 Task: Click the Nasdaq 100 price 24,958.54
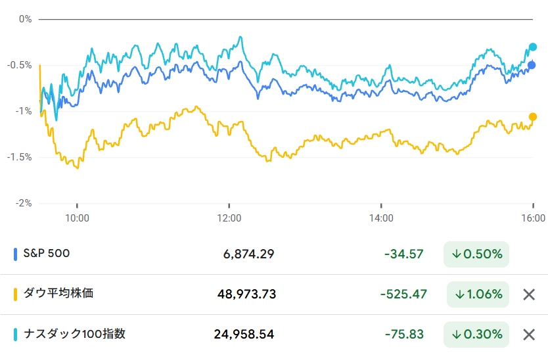click(244, 335)
